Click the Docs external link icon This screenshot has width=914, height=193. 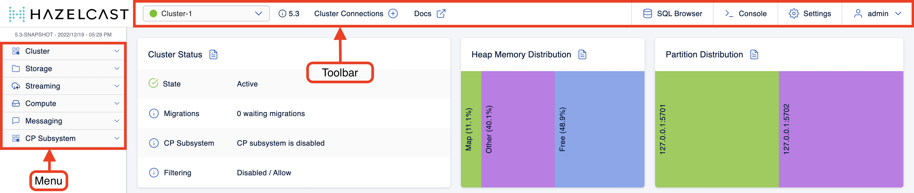pos(441,14)
